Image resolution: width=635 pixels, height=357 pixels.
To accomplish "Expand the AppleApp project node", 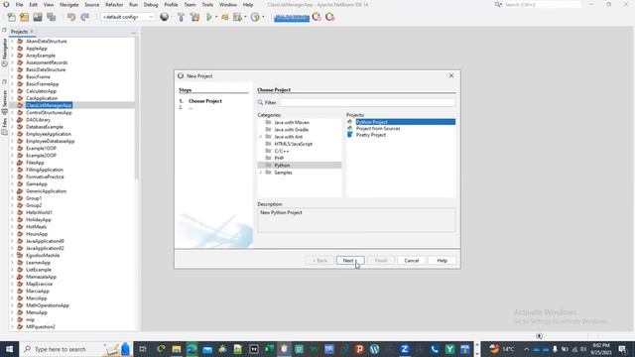I will (12, 49).
